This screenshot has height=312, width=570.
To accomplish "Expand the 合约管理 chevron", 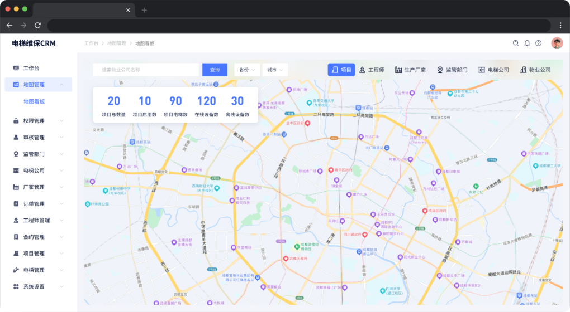I will click(x=61, y=237).
